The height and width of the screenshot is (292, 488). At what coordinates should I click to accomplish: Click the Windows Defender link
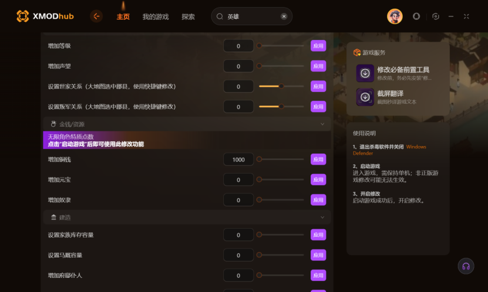[389, 150]
